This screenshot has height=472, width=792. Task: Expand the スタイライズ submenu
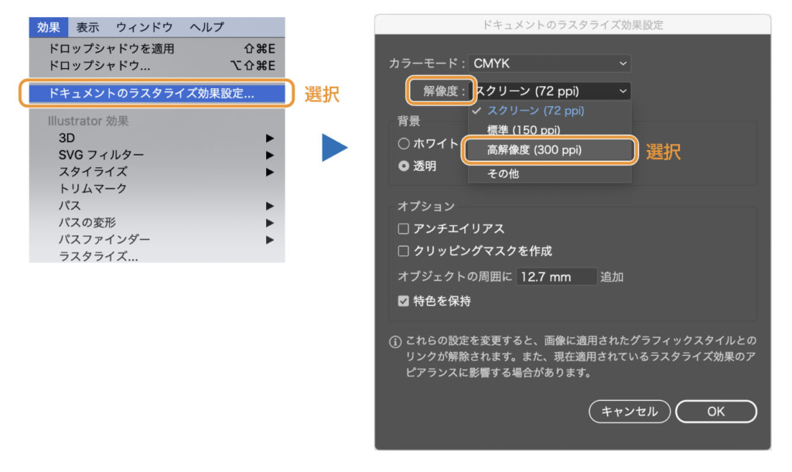[157, 172]
